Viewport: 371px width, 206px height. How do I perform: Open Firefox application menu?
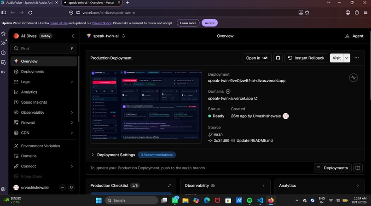pyautogui.click(x=365, y=13)
